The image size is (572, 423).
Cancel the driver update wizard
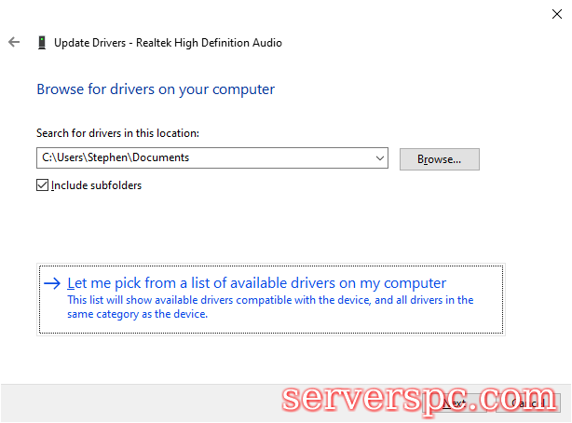[x=527, y=403]
